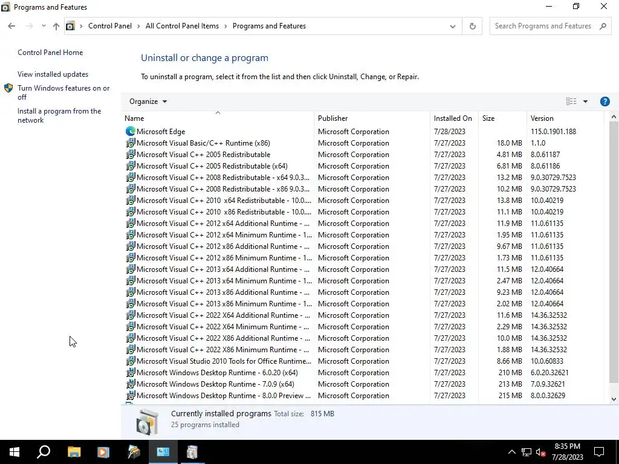Click icon of Windows Desktop Runtime 8.0.0 Preview

[131, 395]
